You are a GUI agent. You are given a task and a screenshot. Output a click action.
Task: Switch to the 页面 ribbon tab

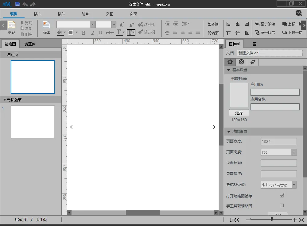click(x=133, y=14)
